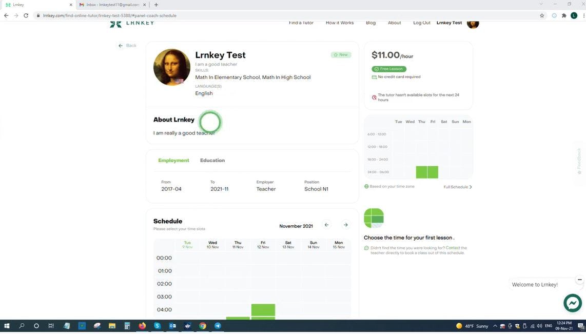Open browser extensions puzzle icon
Viewport: 586px width, 334px height.
tap(564, 15)
